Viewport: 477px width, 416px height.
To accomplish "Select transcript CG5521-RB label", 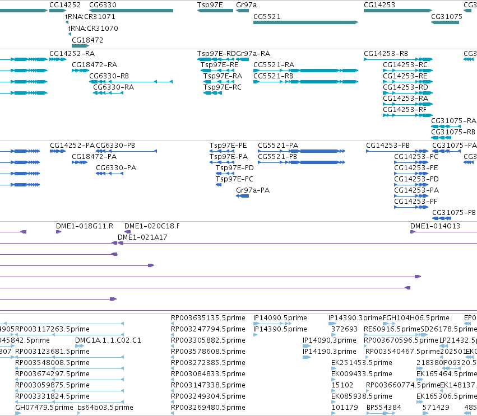I will point(273,76).
